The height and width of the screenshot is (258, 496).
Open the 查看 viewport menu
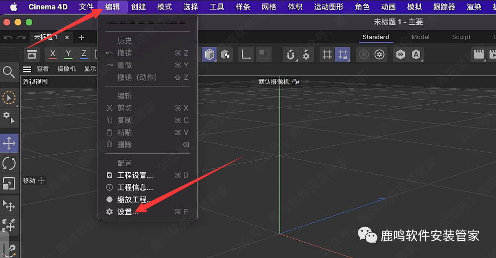(43, 68)
